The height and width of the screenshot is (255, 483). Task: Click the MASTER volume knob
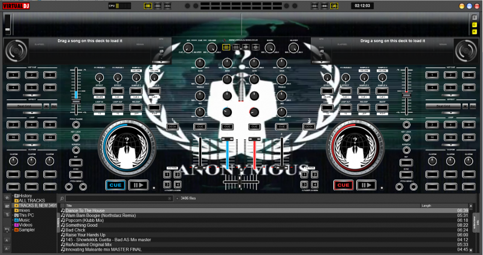coord(293,48)
